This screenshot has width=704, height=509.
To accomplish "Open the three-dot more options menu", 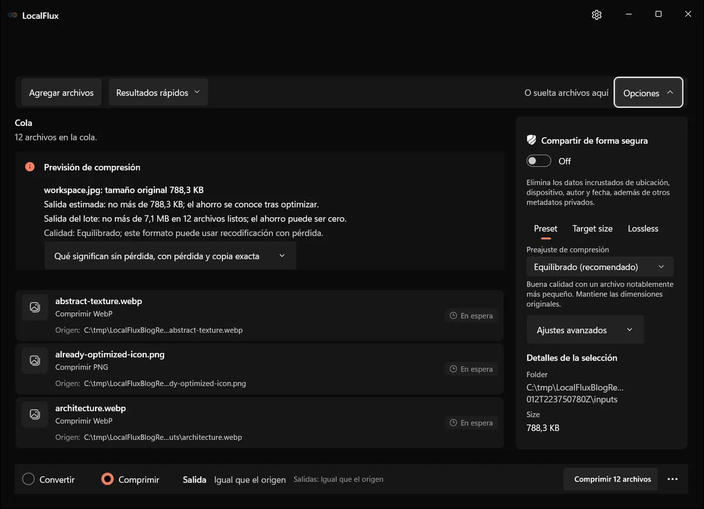I will [x=672, y=479].
